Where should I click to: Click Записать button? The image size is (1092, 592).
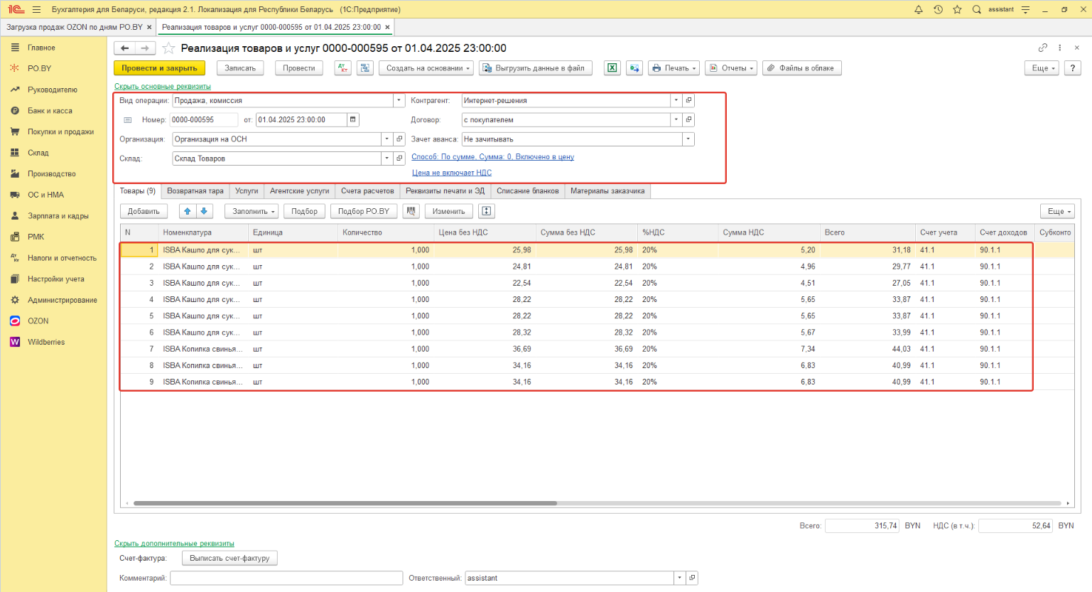coord(240,68)
